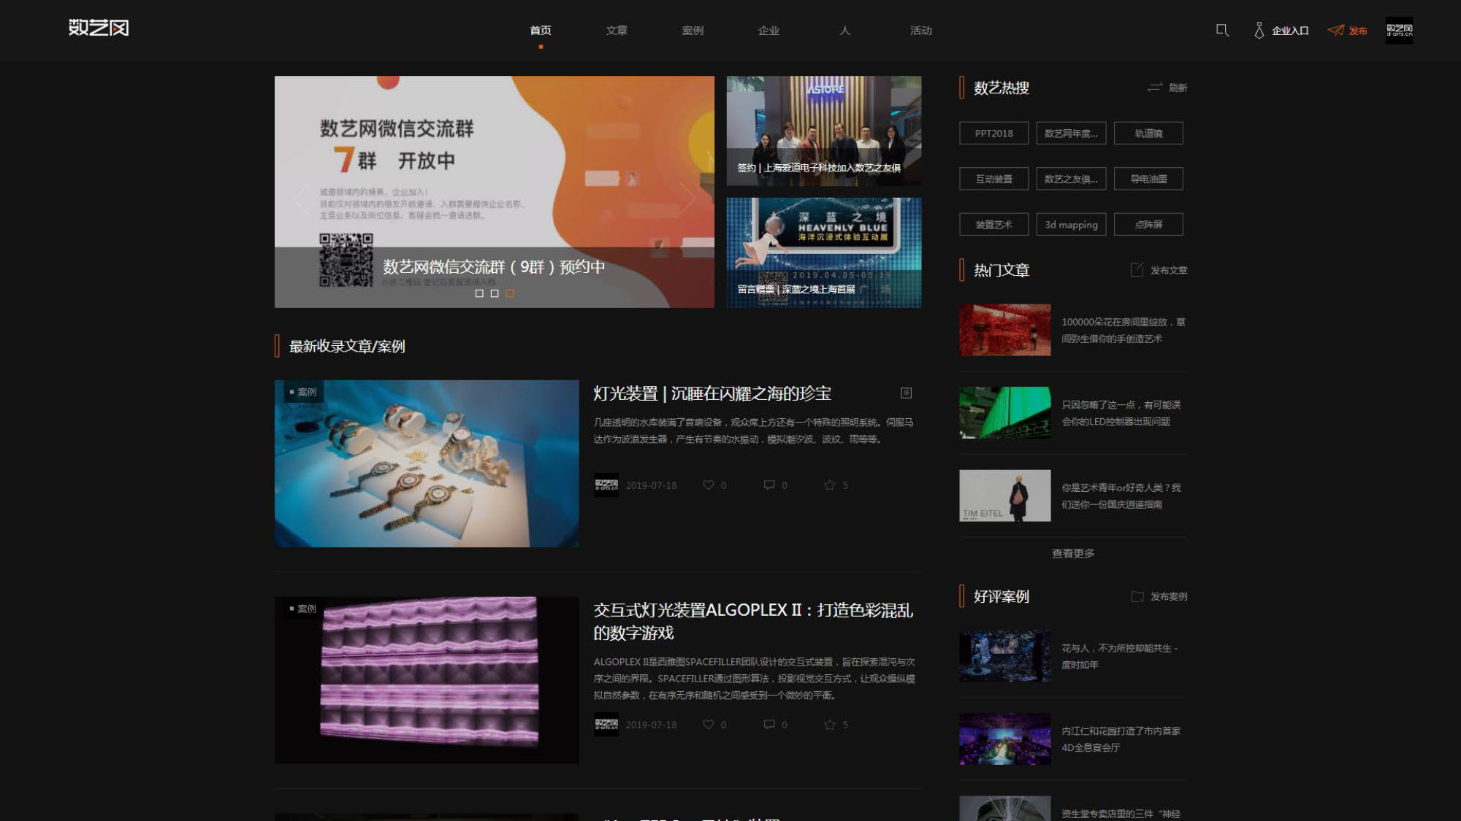
Task: Open the user avatar in header
Action: (1399, 30)
